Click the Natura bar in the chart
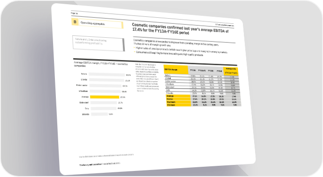 (107, 75)
